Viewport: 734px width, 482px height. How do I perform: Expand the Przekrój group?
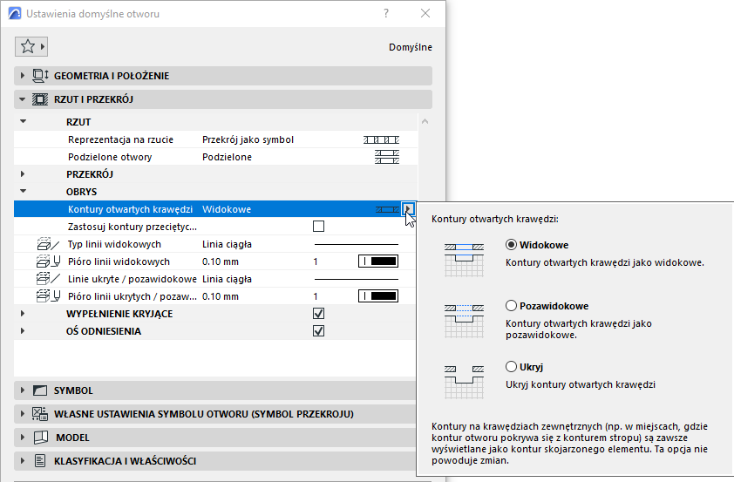[23, 174]
